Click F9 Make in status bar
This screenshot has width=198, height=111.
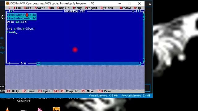(x=88, y=91)
